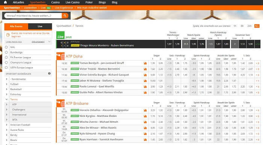Select the Bundesliga radio button
Screen dimensions: 263x145
tap(6, 52)
